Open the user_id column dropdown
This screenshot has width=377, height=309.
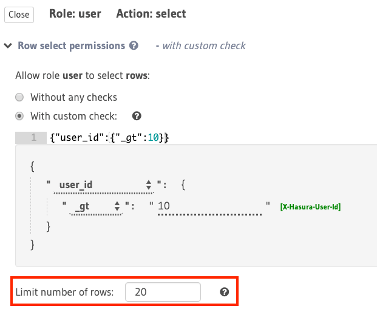104,185
